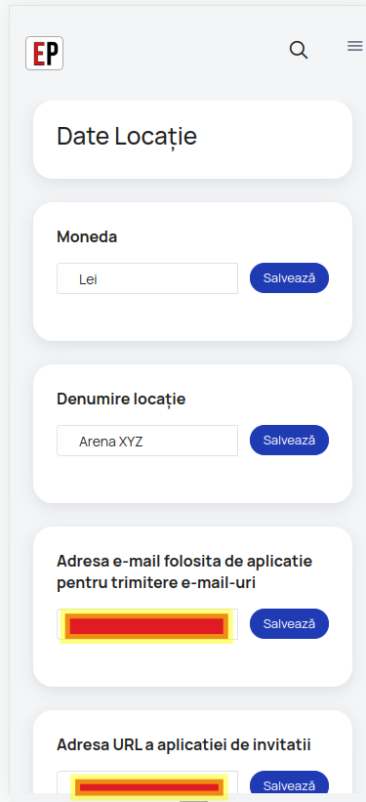This screenshot has height=802, width=366.
Task: Open the search magnifier icon
Action: pos(299,50)
